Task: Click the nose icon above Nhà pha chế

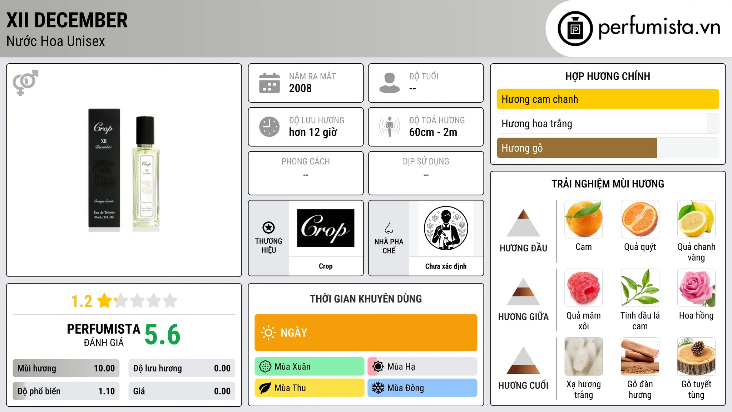Action: [x=389, y=227]
